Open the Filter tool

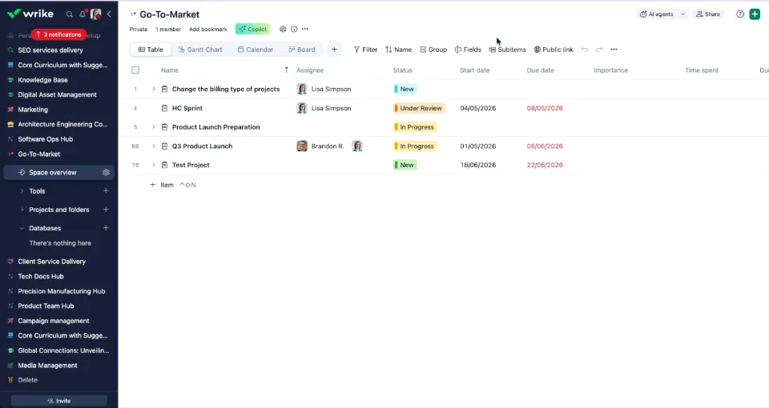pyautogui.click(x=366, y=50)
